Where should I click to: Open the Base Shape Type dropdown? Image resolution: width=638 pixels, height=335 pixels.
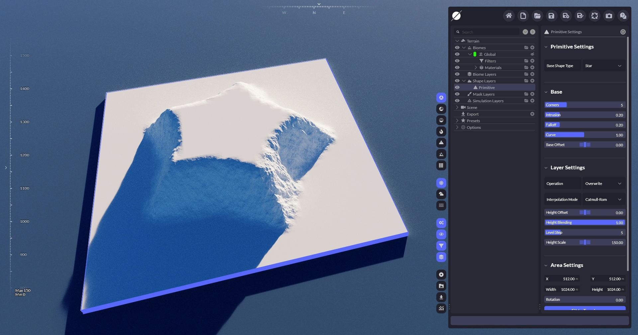point(603,66)
